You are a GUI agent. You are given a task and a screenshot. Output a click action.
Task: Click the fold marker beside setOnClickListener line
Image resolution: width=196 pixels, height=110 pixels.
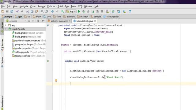53,51
